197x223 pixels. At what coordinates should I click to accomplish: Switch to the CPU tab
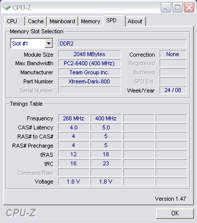click(x=14, y=21)
